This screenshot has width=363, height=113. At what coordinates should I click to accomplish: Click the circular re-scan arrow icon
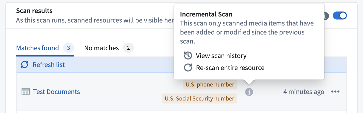[188, 68]
